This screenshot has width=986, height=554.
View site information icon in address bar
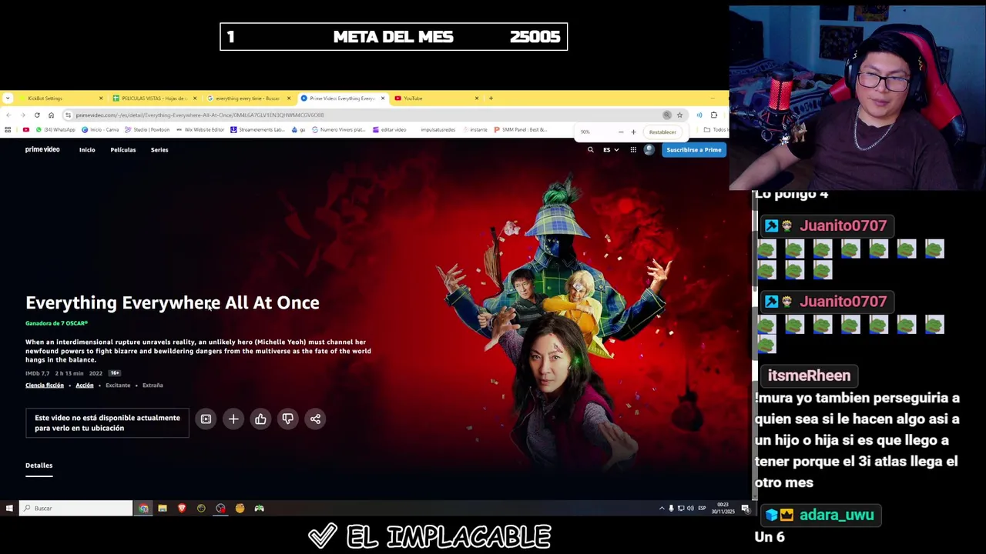point(68,115)
